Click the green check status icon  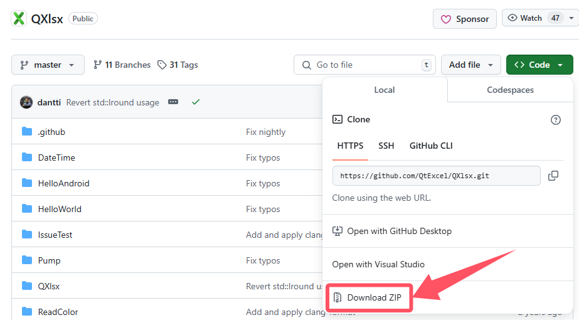[x=196, y=102]
